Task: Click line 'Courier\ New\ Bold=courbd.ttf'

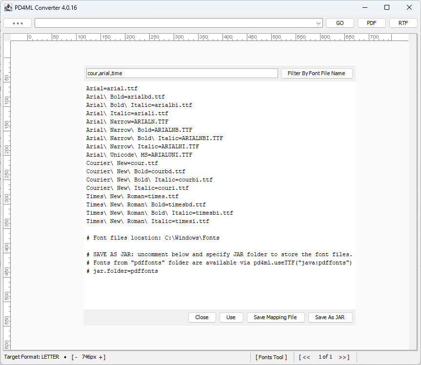Action: point(136,172)
